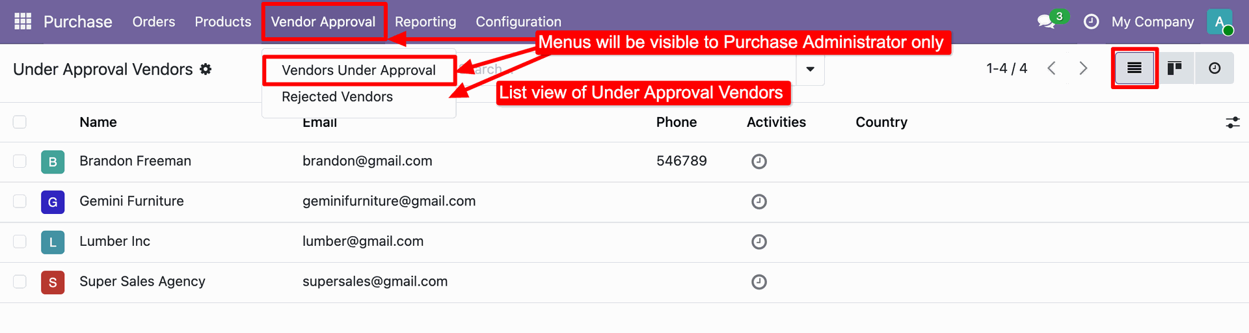Switch to kanban view
This screenshot has width=1249, height=333.
[1174, 68]
